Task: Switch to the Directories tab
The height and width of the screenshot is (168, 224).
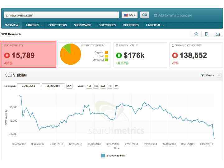Action: tap(107, 25)
